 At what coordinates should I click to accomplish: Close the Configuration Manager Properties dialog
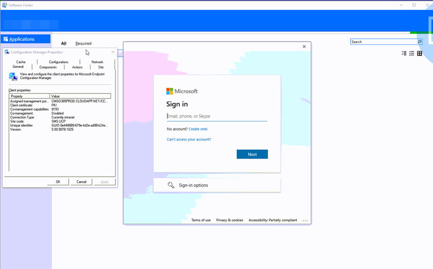click(113, 52)
